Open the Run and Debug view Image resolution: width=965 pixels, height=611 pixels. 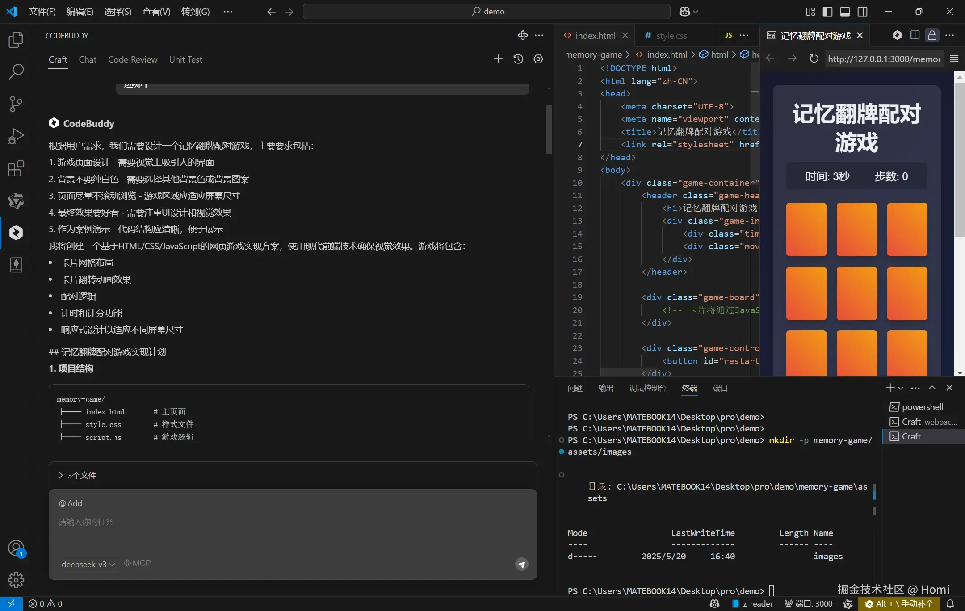coord(16,136)
